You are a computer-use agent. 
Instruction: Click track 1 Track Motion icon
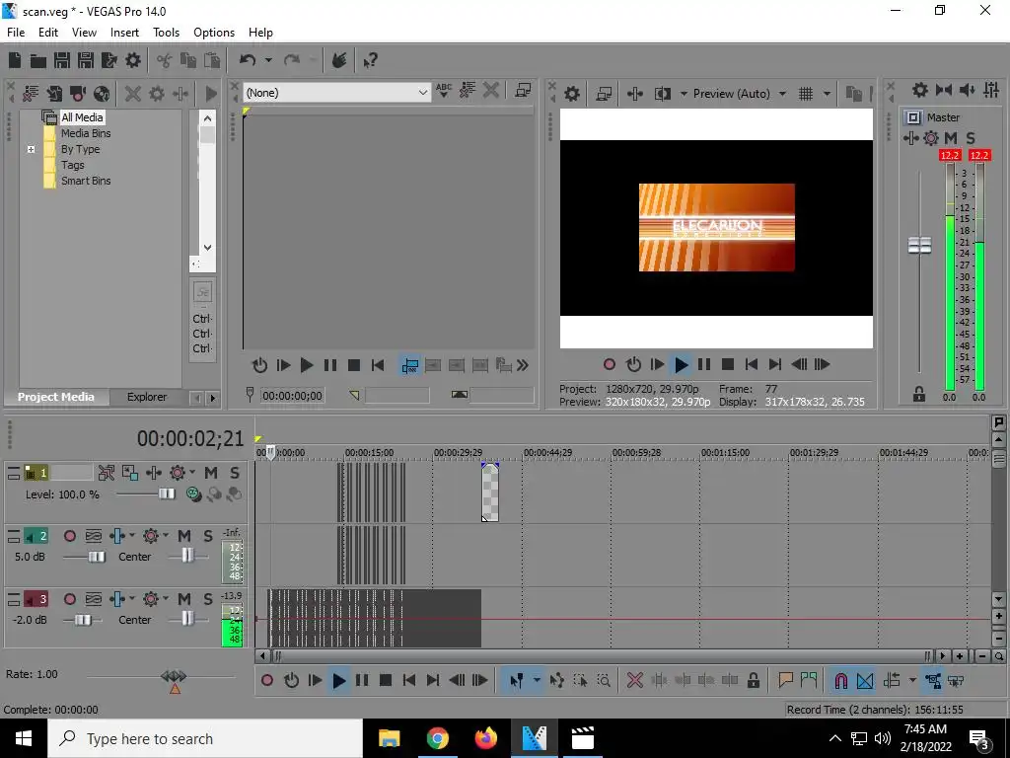130,473
